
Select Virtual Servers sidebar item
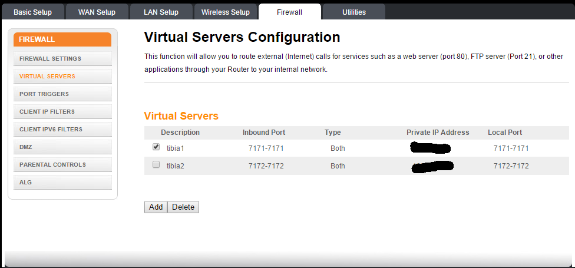tap(62, 76)
